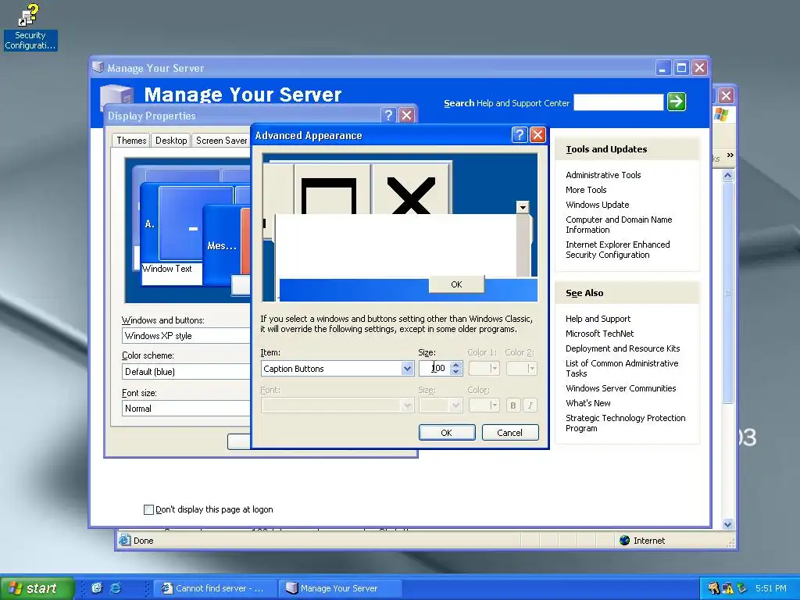Open List of Common Administrative Tasks link

621,368
